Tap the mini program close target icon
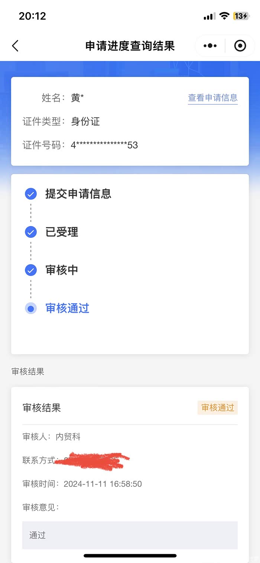Viewport: 260px width, 563px height. tap(240, 46)
